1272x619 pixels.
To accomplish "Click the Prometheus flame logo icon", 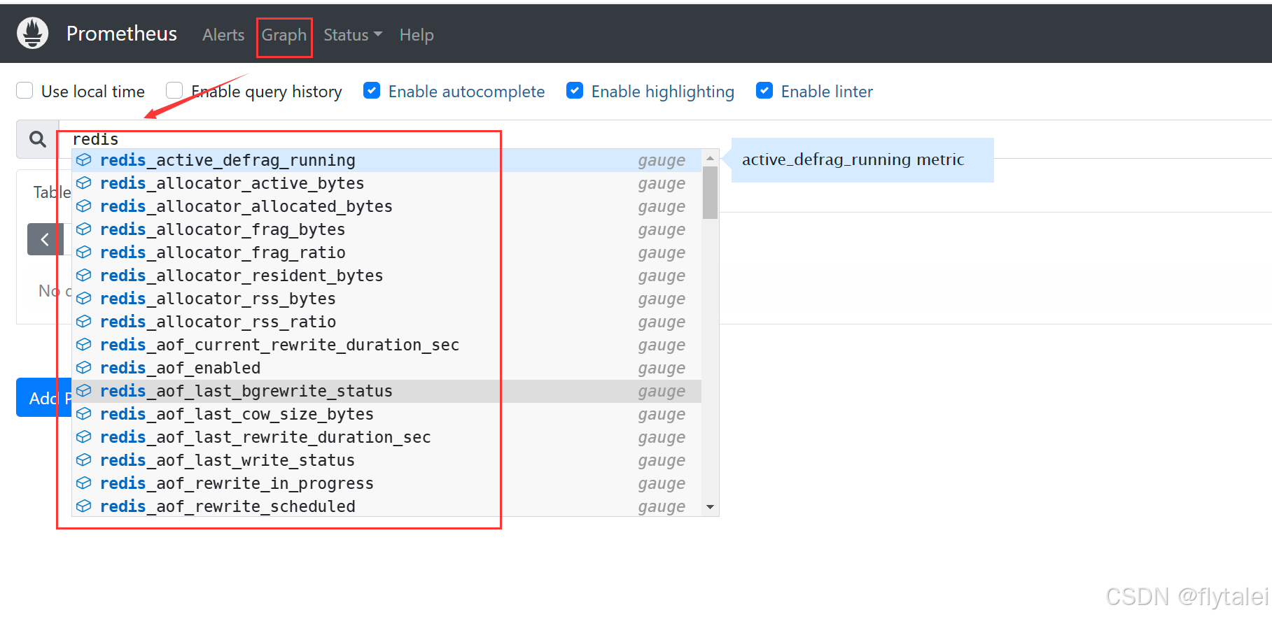I will [32, 33].
